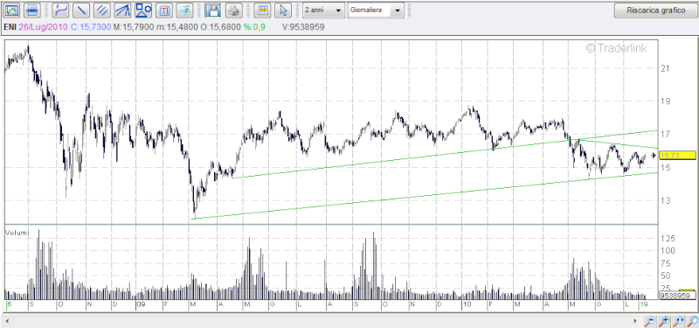699x328 pixels.
Task: Click the volume readout V:9538959
Action: coord(303,27)
